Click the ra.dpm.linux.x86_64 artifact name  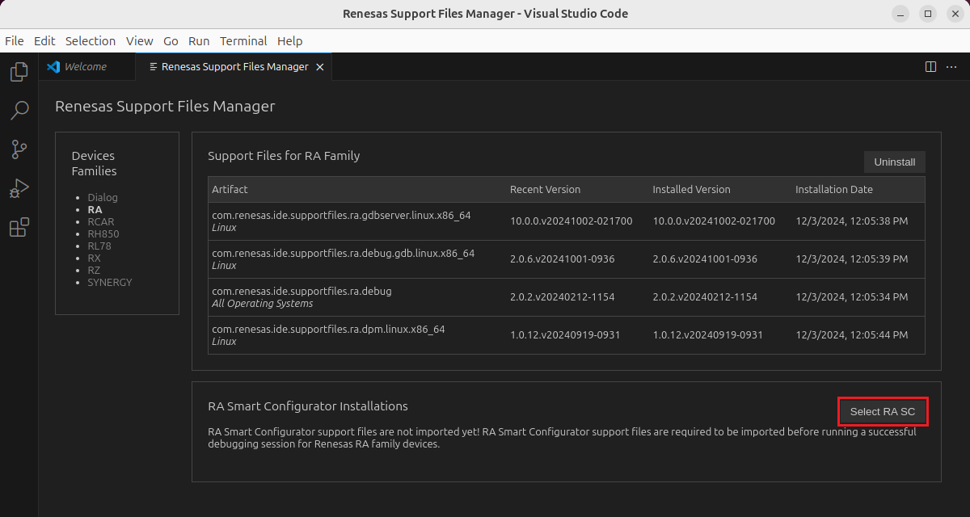coord(328,329)
